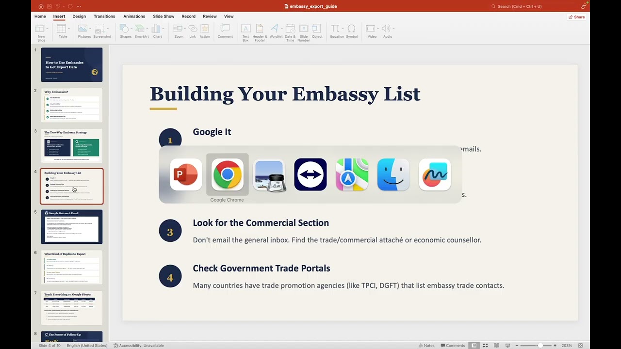Select Maps in the app switcher
621x349 pixels.
click(x=352, y=174)
